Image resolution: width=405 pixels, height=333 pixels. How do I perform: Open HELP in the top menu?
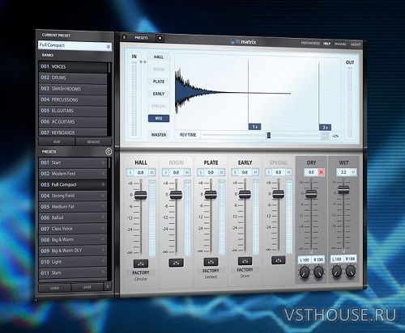tap(327, 44)
